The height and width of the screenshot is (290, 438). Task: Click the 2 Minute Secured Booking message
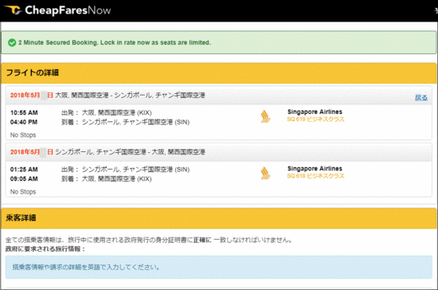[115, 42]
